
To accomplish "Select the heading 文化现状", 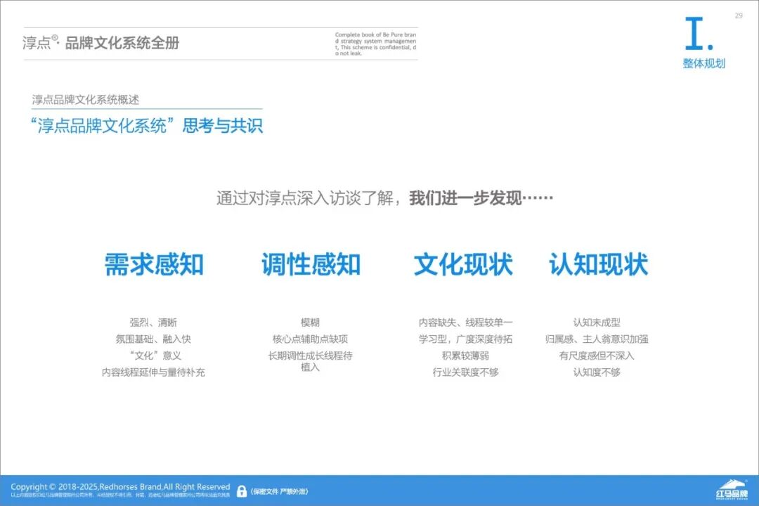I will tap(463, 264).
